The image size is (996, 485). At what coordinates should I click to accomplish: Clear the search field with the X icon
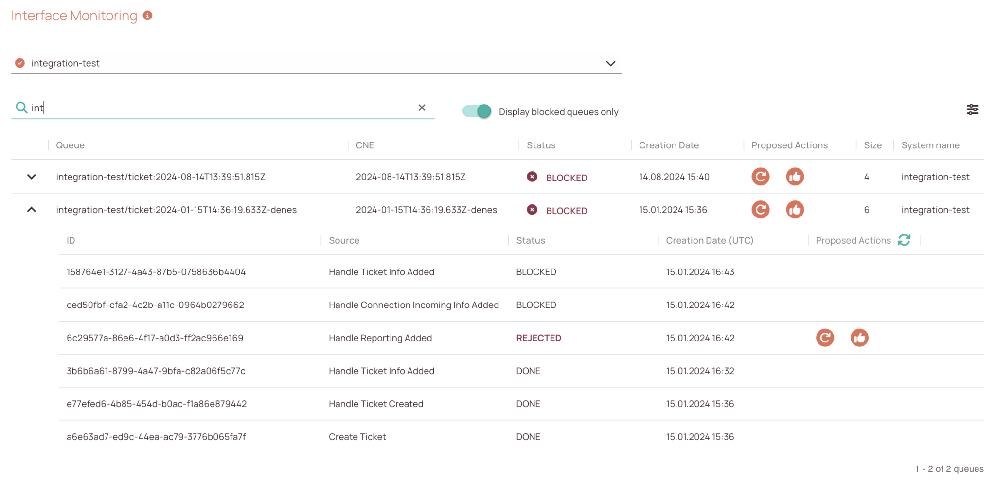[422, 108]
